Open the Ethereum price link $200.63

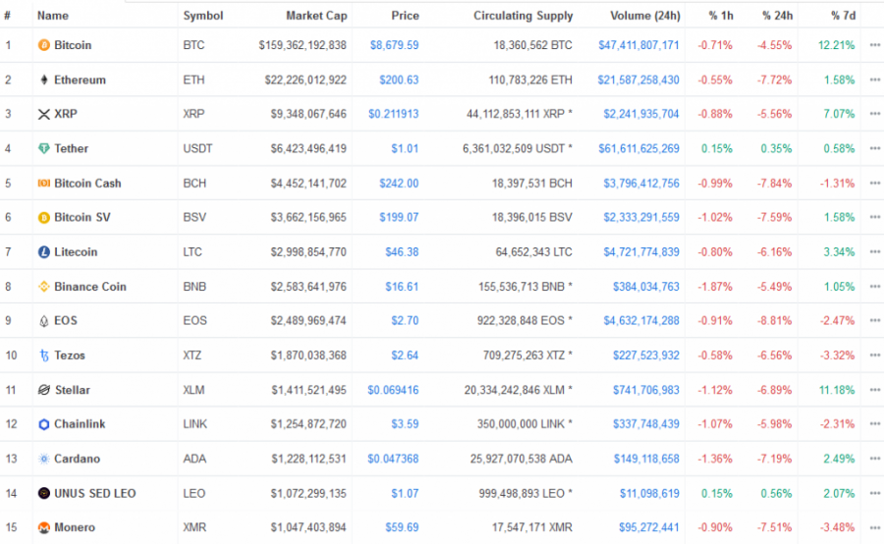(399, 81)
